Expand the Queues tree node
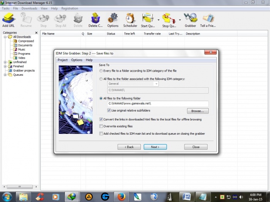The image size is (270, 202). pos(5,75)
